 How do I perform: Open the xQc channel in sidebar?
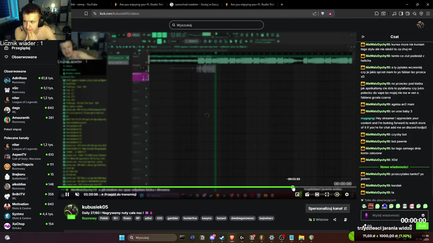pos(28,90)
